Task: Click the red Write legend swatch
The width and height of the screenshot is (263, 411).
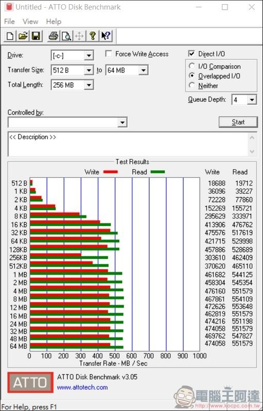Action: [x=111, y=172]
